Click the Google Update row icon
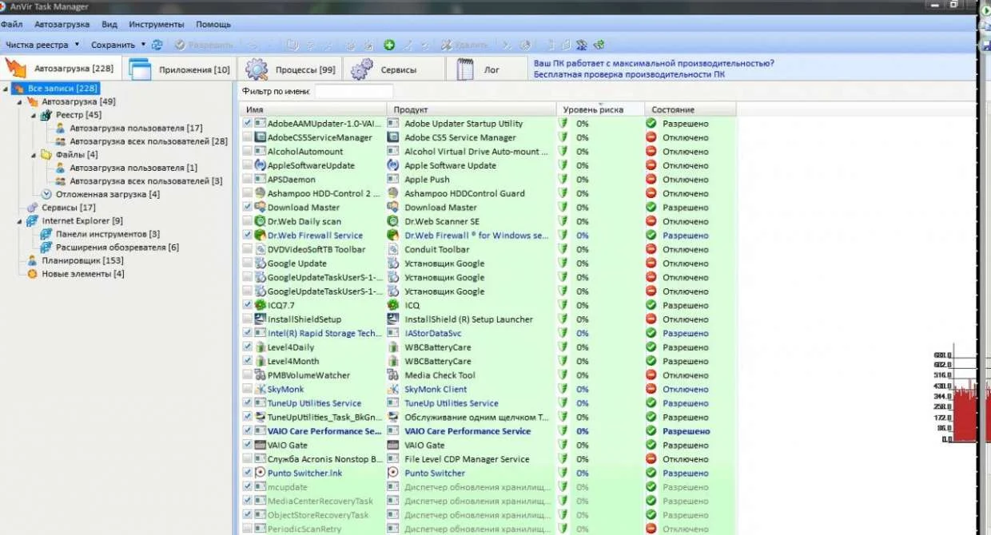 pyautogui.click(x=260, y=264)
